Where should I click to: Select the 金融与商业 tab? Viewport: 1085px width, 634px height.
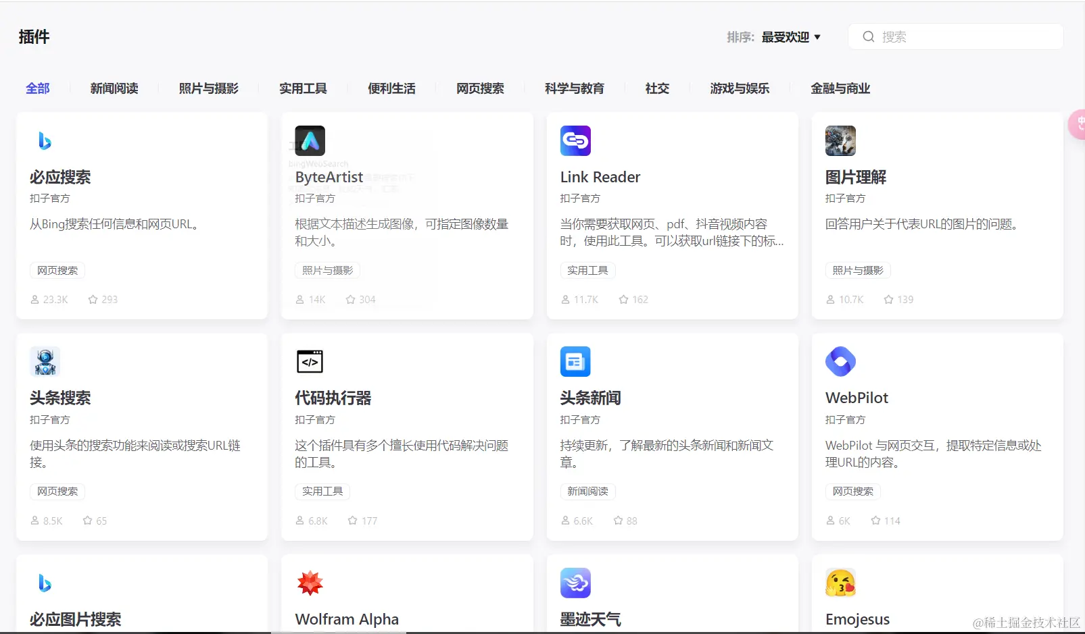(840, 88)
